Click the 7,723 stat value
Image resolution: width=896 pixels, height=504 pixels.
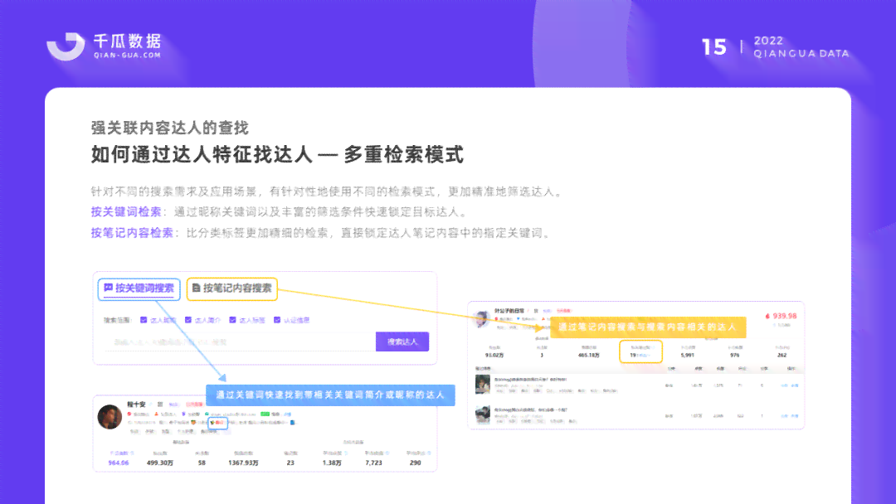tap(373, 463)
